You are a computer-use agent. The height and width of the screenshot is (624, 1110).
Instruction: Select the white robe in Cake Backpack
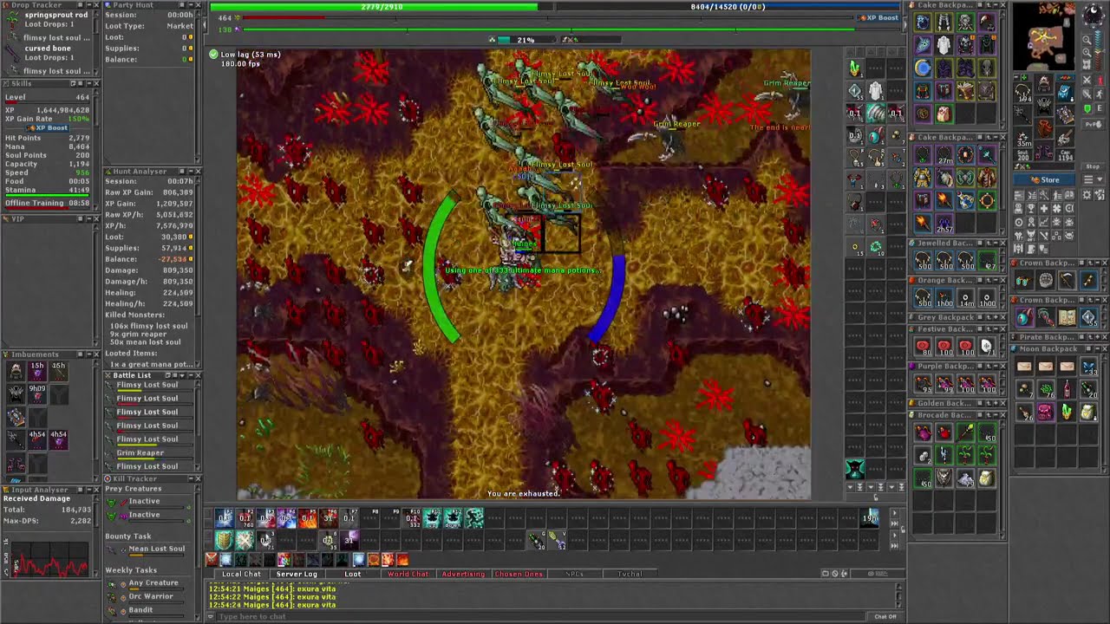pyautogui.click(x=943, y=45)
